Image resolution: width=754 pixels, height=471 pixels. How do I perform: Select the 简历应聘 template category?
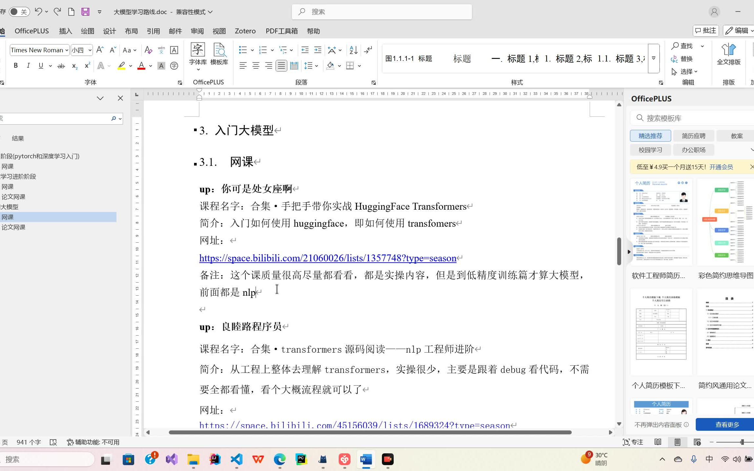(693, 136)
